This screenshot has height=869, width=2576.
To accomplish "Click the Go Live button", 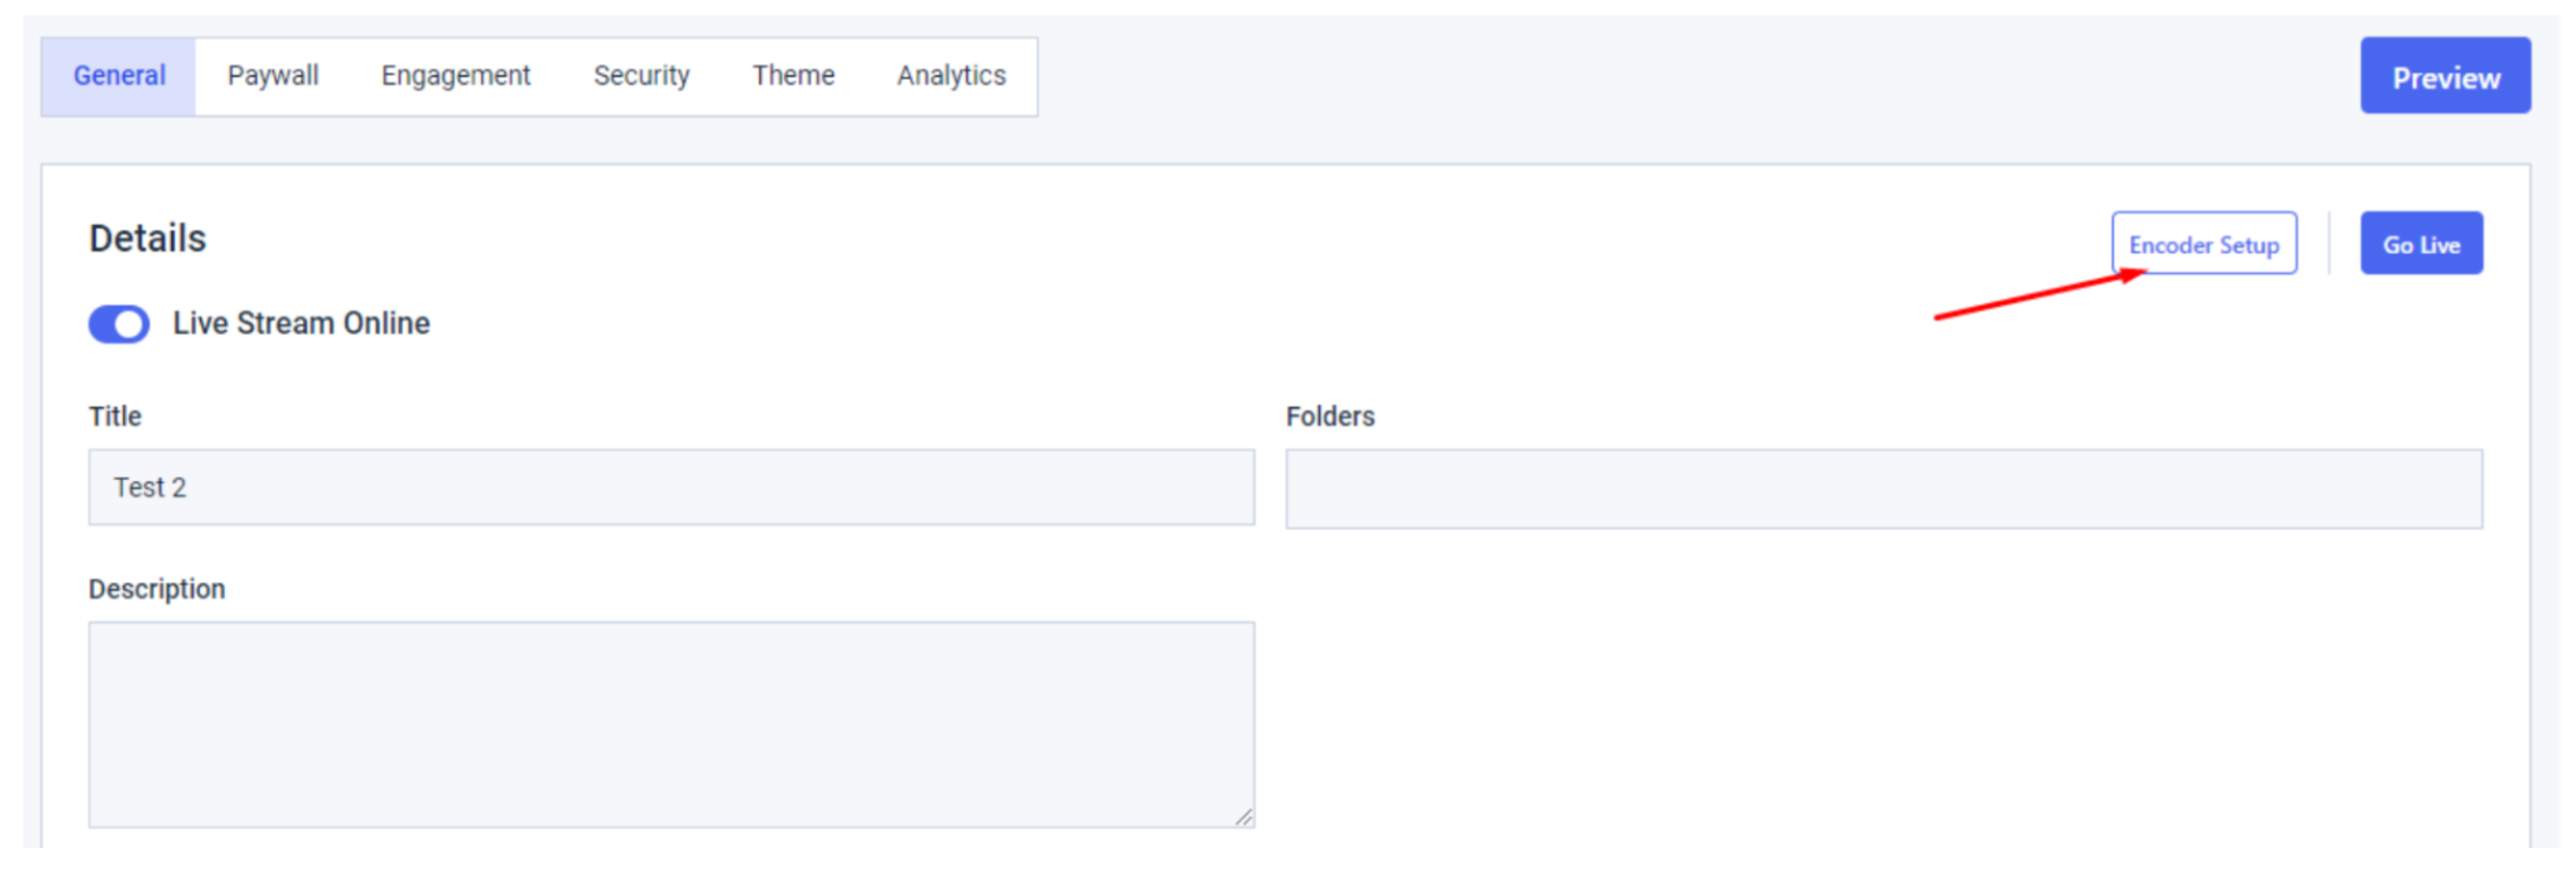I will tap(2421, 244).
